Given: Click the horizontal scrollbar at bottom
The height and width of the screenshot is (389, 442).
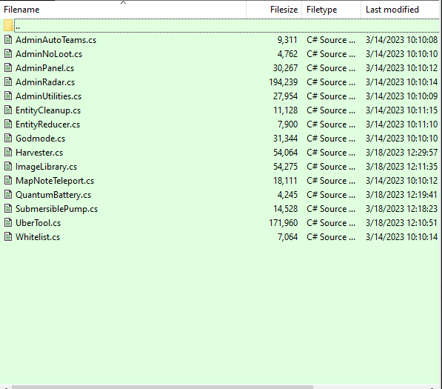Looking at the screenshot, I should (x=162, y=387).
